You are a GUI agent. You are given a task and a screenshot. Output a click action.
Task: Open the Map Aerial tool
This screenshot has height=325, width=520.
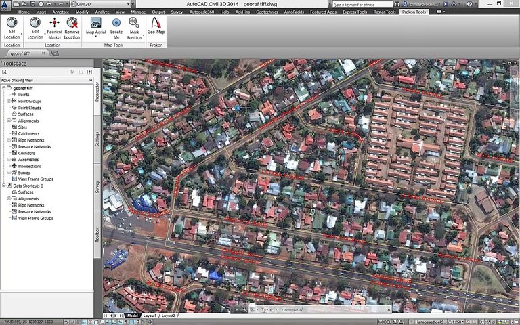[95, 22]
